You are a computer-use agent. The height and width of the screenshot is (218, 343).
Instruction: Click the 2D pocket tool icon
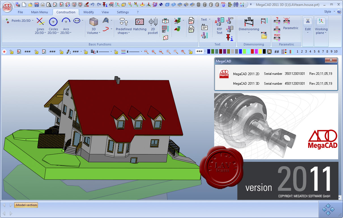pos(153,22)
